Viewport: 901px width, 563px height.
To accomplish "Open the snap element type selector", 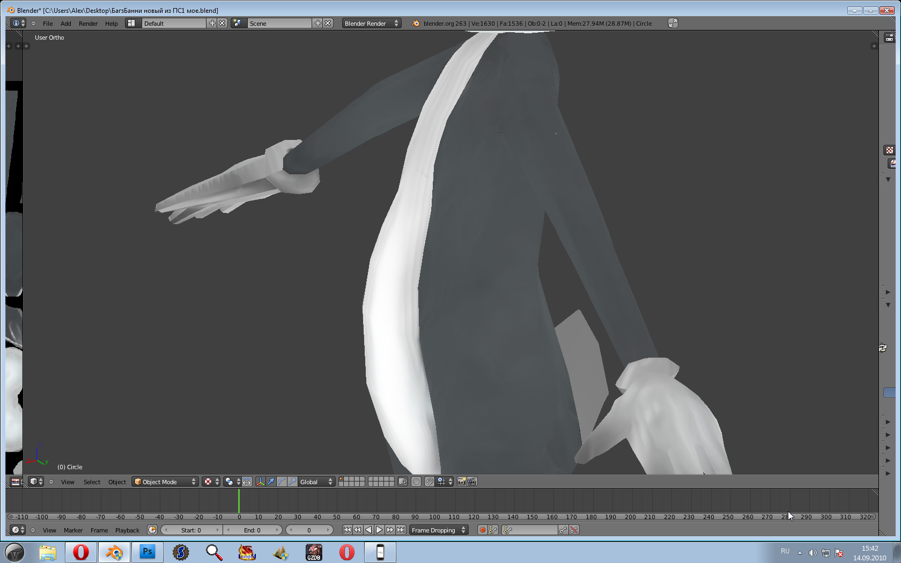I will pyautogui.click(x=445, y=481).
